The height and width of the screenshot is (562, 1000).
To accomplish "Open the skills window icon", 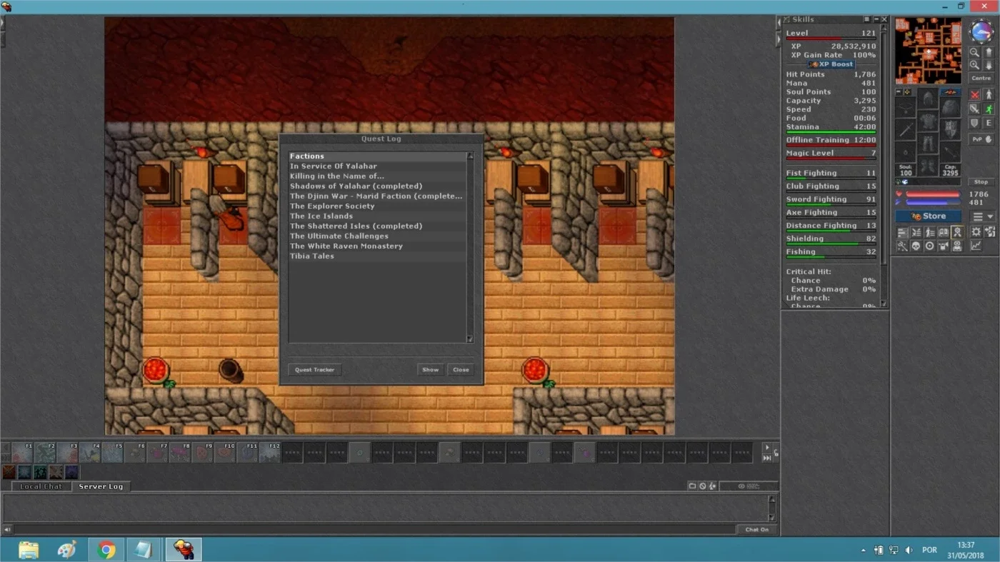I will [x=903, y=232].
